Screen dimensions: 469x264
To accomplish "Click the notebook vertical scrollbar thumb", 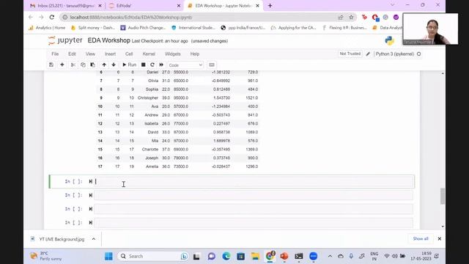I will click(x=443, y=196).
